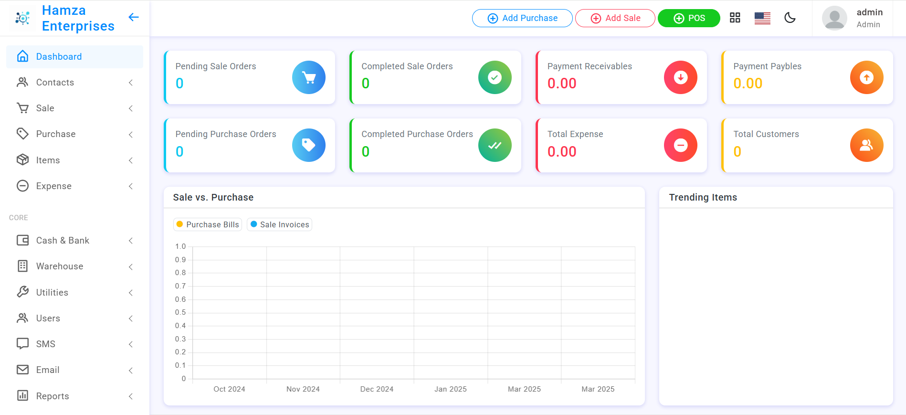Click the Dashboard home icon in sidebar
906x415 pixels.
[x=22, y=56]
